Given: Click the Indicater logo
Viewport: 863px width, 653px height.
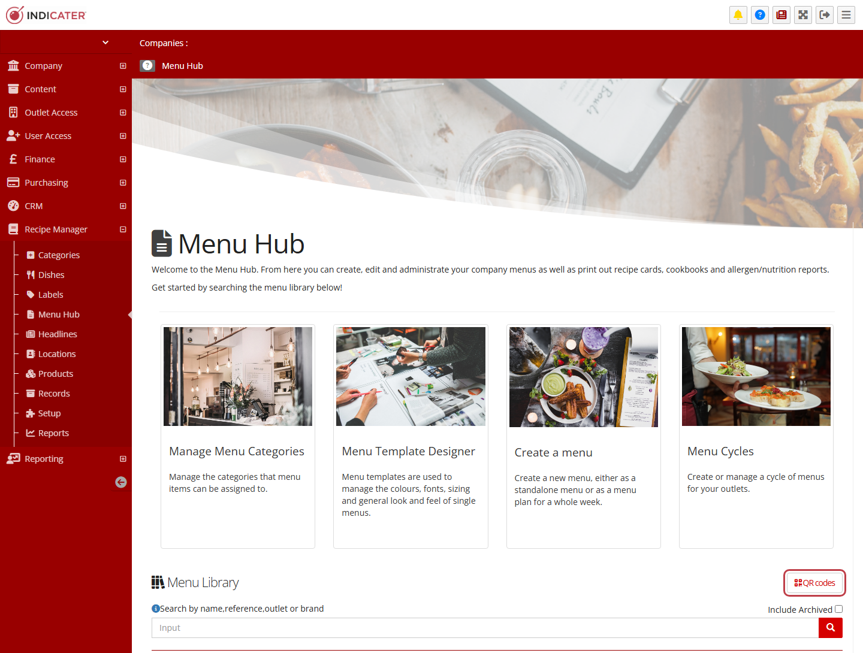Looking at the screenshot, I should [x=46, y=15].
